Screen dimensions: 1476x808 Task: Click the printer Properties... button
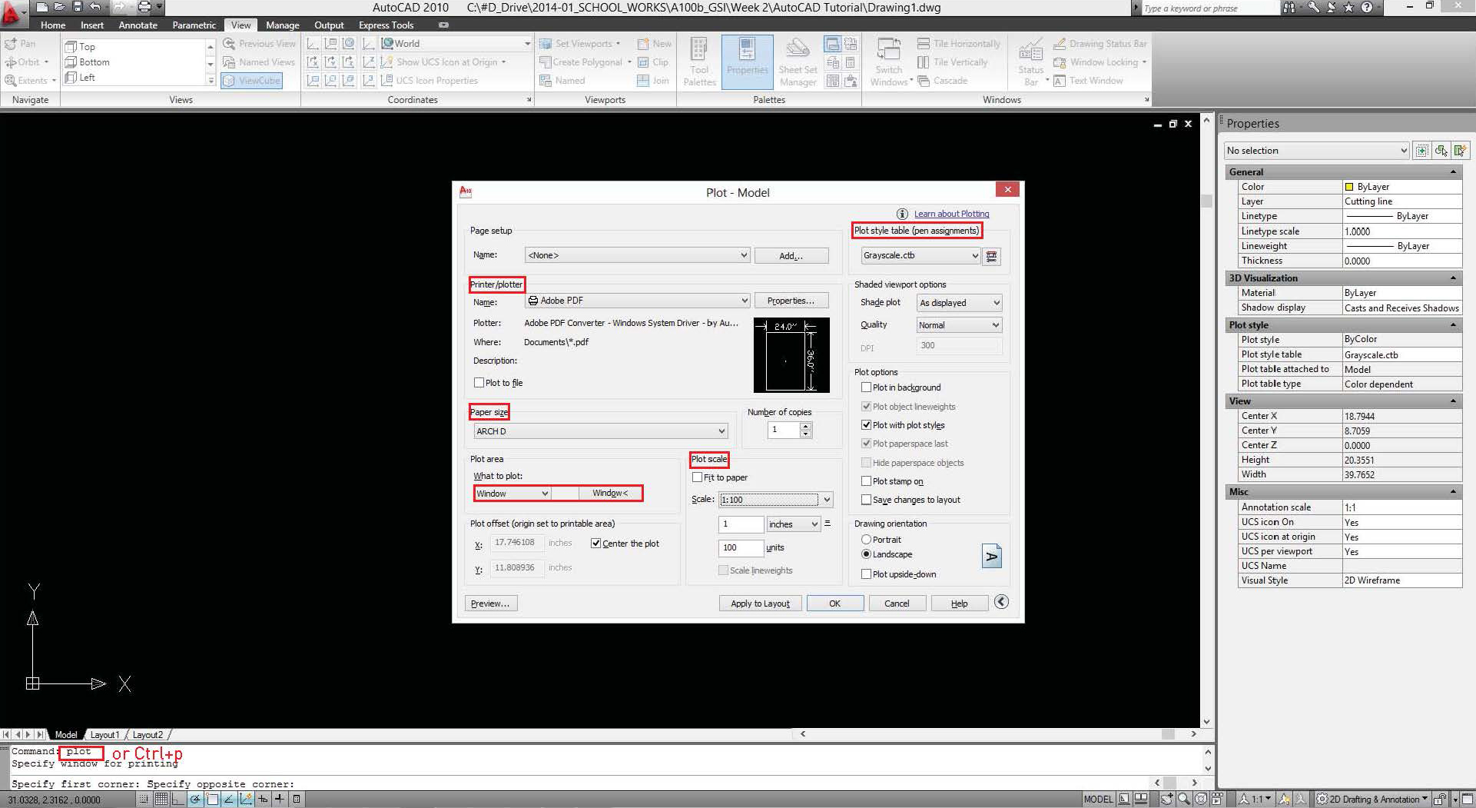(x=791, y=301)
